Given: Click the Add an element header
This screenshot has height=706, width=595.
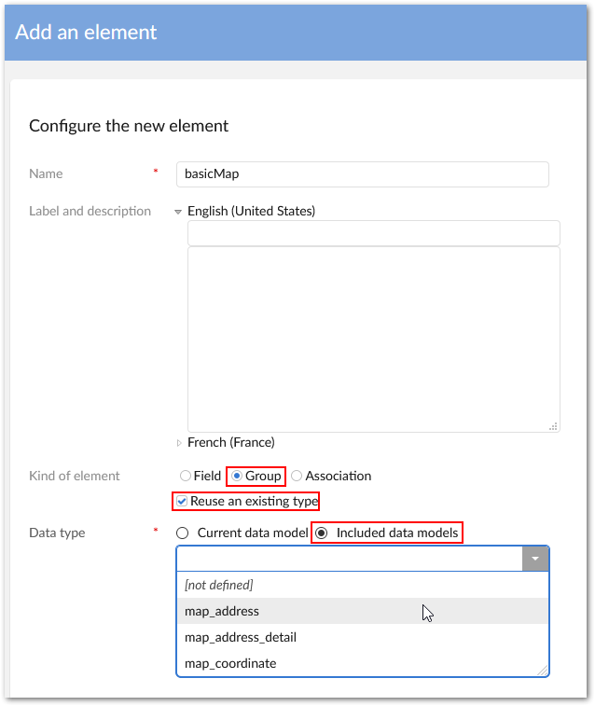Looking at the screenshot, I should click(x=87, y=32).
